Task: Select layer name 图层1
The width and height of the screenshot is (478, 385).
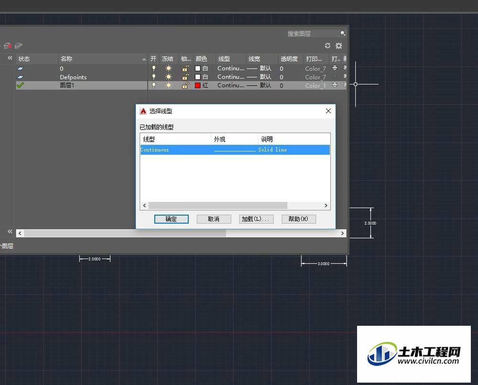Action: point(67,86)
